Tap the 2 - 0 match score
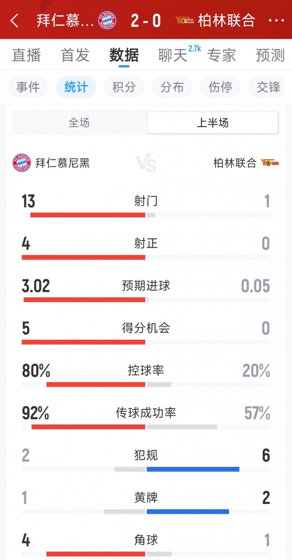The image size is (292, 560). point(146,21)
